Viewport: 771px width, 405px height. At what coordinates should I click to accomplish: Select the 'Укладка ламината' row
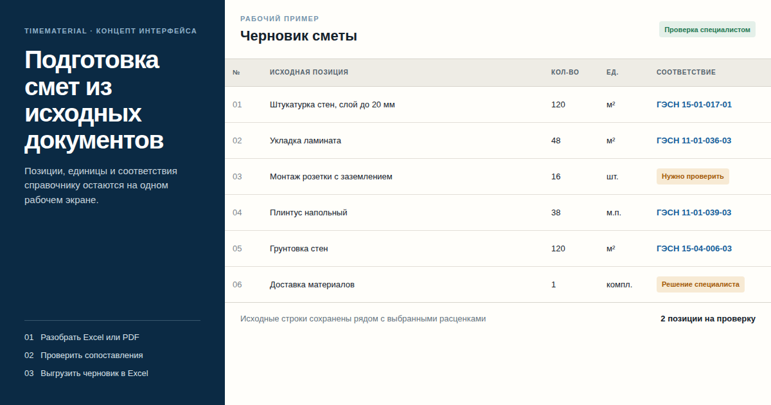498,140
